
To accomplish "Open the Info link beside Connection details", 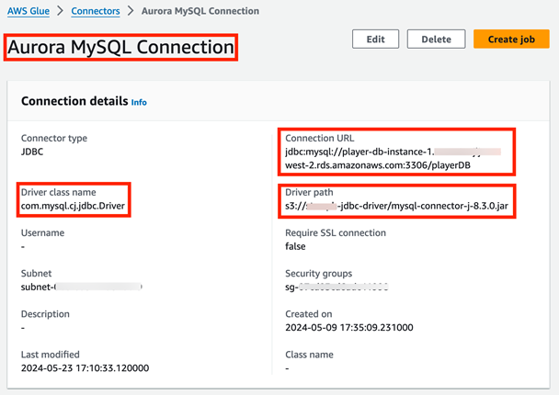I will click(x=139, y=103).
